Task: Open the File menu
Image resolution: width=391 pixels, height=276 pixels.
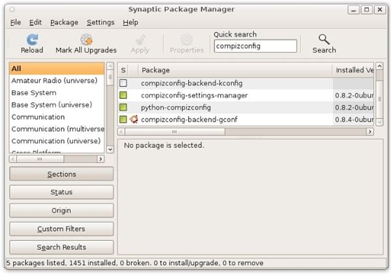Action: pos(16,22)
